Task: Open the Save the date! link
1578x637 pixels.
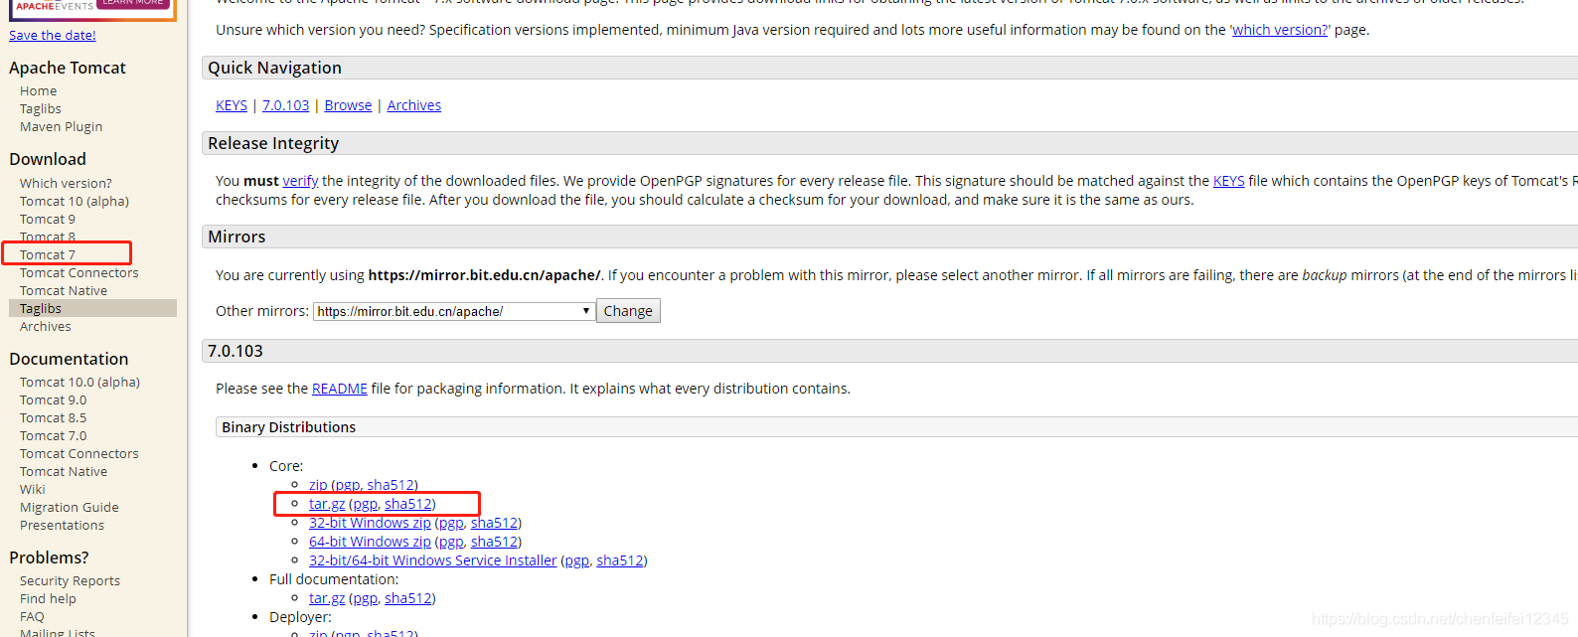Action: (53, 35)
